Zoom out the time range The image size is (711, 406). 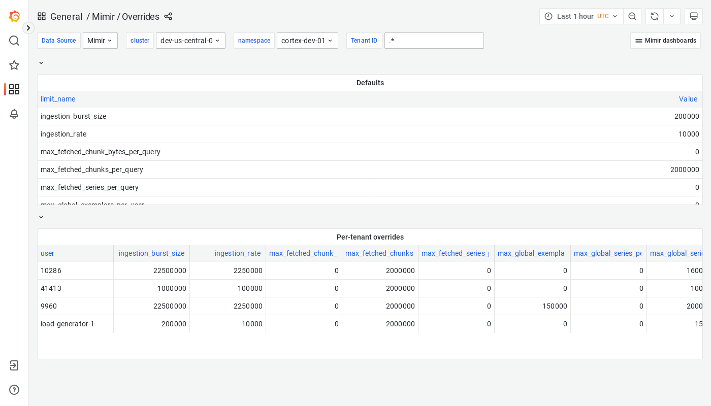(x=632, y=16)
